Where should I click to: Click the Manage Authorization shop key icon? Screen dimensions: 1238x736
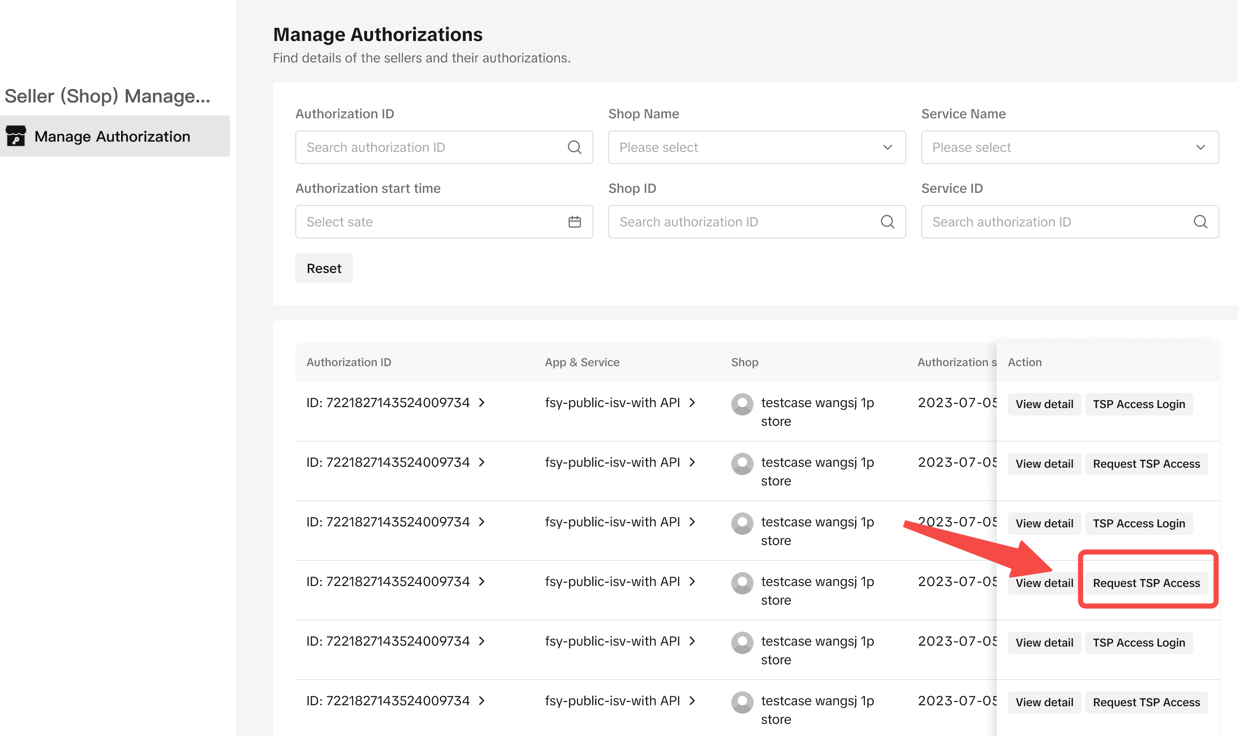[16, 136]
